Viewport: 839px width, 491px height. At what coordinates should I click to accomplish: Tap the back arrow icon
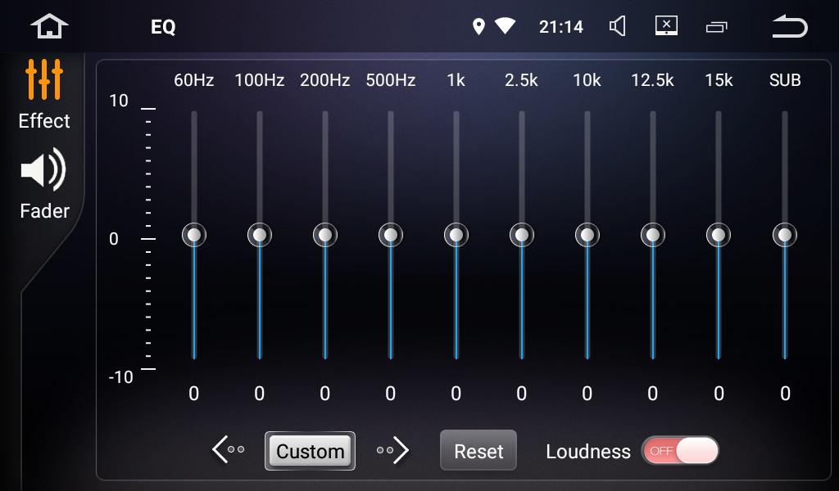point(789,27)
